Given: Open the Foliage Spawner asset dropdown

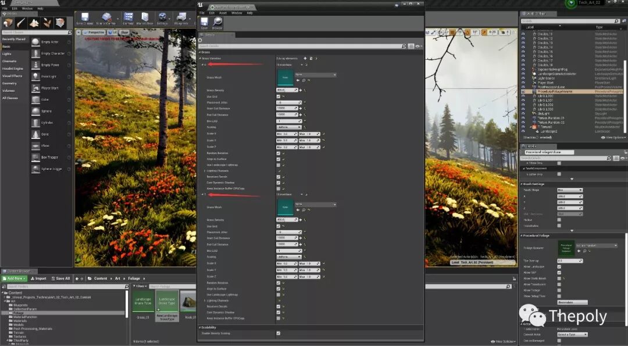Looking at the screenshot, I should pos(597,245).
